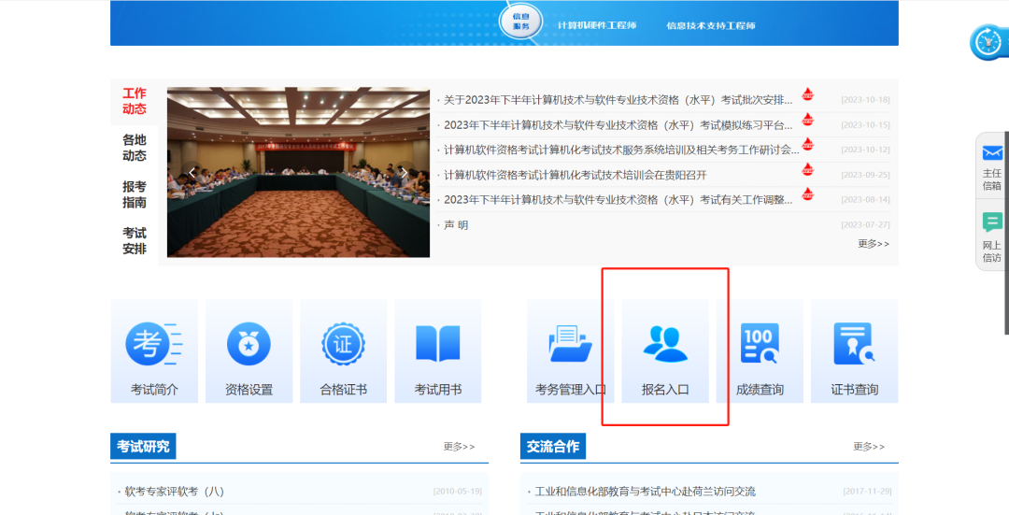The image size is (1009, 515).
Task: Open the 考务管理入口 folder icon card
Action: pyautogui.click(x=570, y=350)
